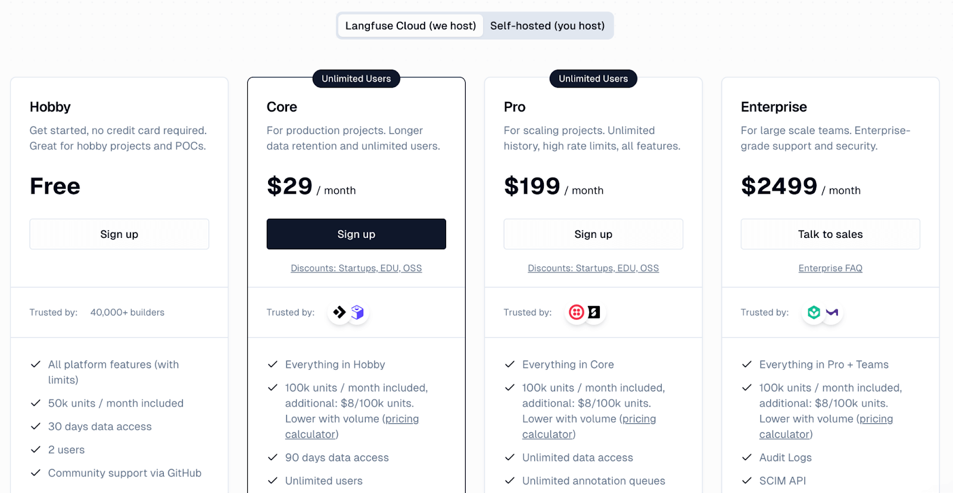Select Langfuse Cloud (we host) option
This screenshot has width=953, height=493.
(x=410, y=26)
